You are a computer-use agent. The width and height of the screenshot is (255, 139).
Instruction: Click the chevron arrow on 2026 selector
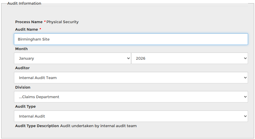tap(245, 58)
